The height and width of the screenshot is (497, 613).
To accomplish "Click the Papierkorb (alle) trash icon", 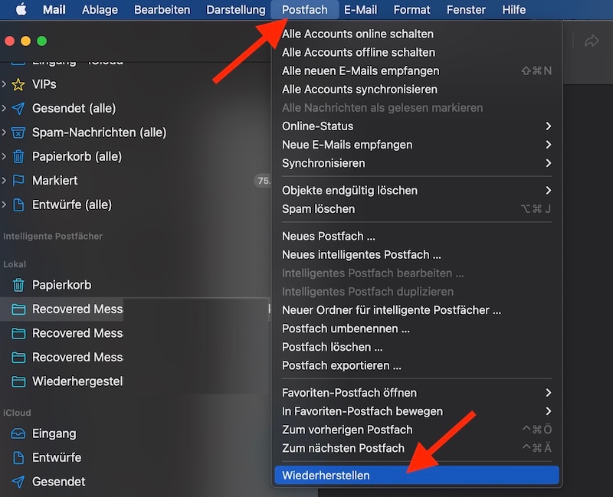I will [18, 156].
